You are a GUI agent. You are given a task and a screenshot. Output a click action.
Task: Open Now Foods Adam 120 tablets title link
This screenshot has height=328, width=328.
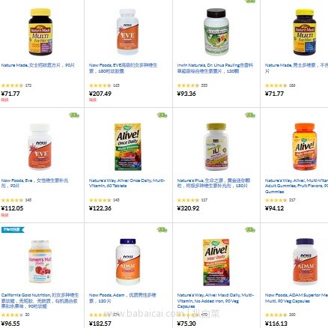(123, 298)
